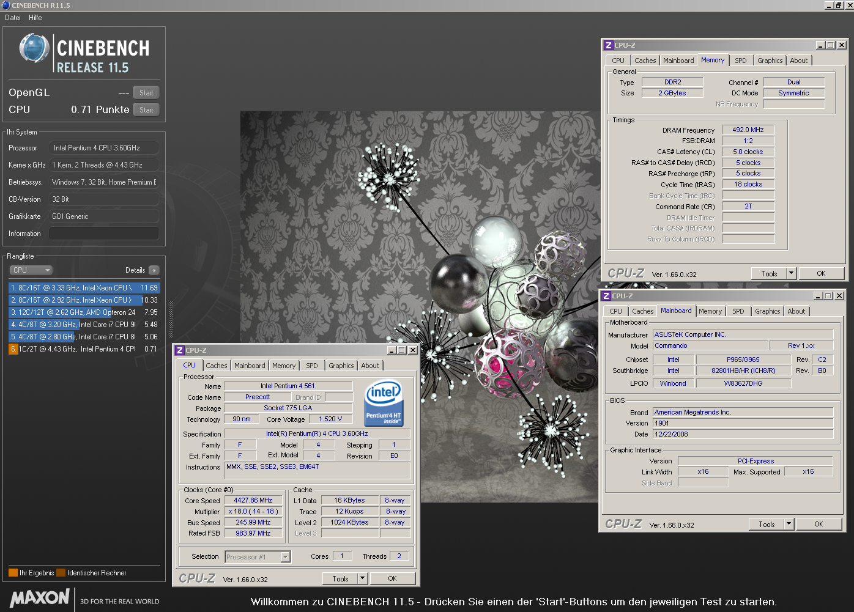Switch to SPD tab in CPU tab CPU-Z window
The width and height of the screenshot is (854, 612).
coord(311,366)
